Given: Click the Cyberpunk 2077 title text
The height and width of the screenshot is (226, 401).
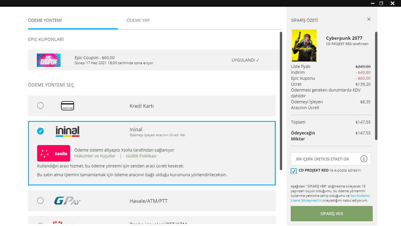Looking at the screenshot, I should coord(344,38).
